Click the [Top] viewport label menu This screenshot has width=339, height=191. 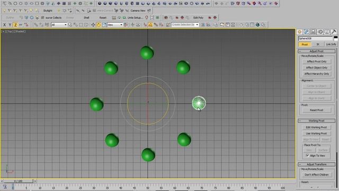(x=10, y=31)
